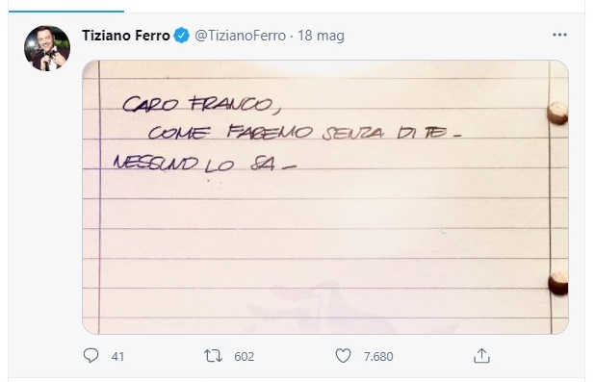View the 7.680 likes count

pos(378,357)
